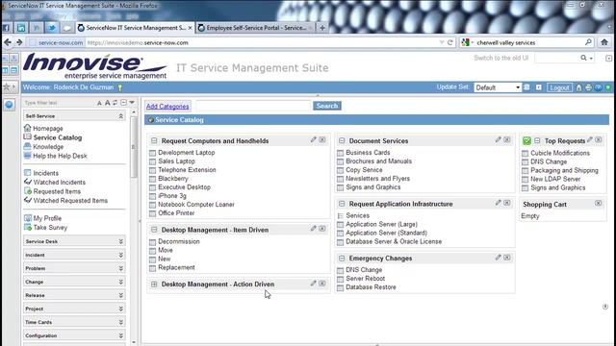The width and height of the screenshot is (616, 346).
Task: Open the Business Cards item
Action: [368, 153]
